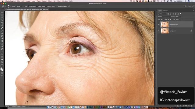Open the workspace switcher icon
Viewport: 195px width, 109px height.
pyautogui.click(x=189, y=6)
